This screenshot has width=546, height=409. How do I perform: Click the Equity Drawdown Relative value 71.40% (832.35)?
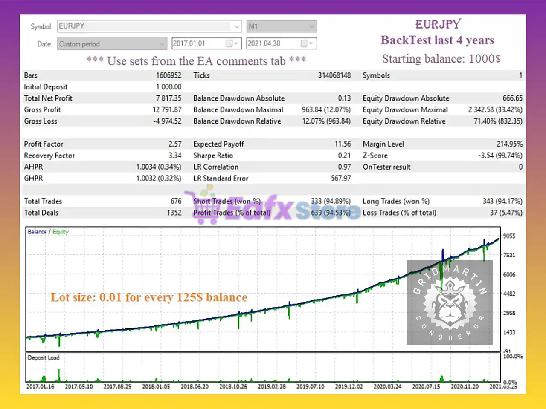(498, 121)
